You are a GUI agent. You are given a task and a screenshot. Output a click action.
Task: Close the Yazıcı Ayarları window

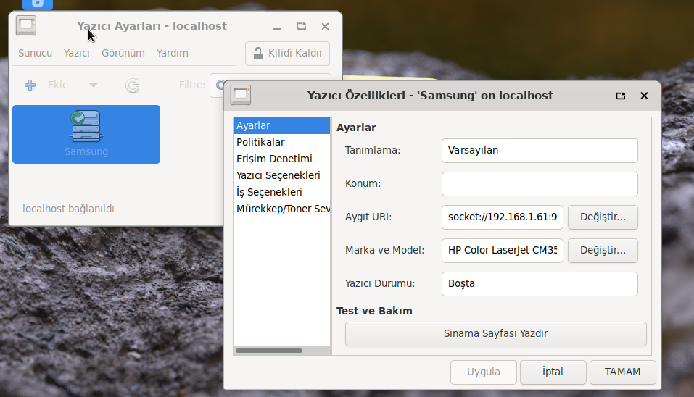click(326, 27)
